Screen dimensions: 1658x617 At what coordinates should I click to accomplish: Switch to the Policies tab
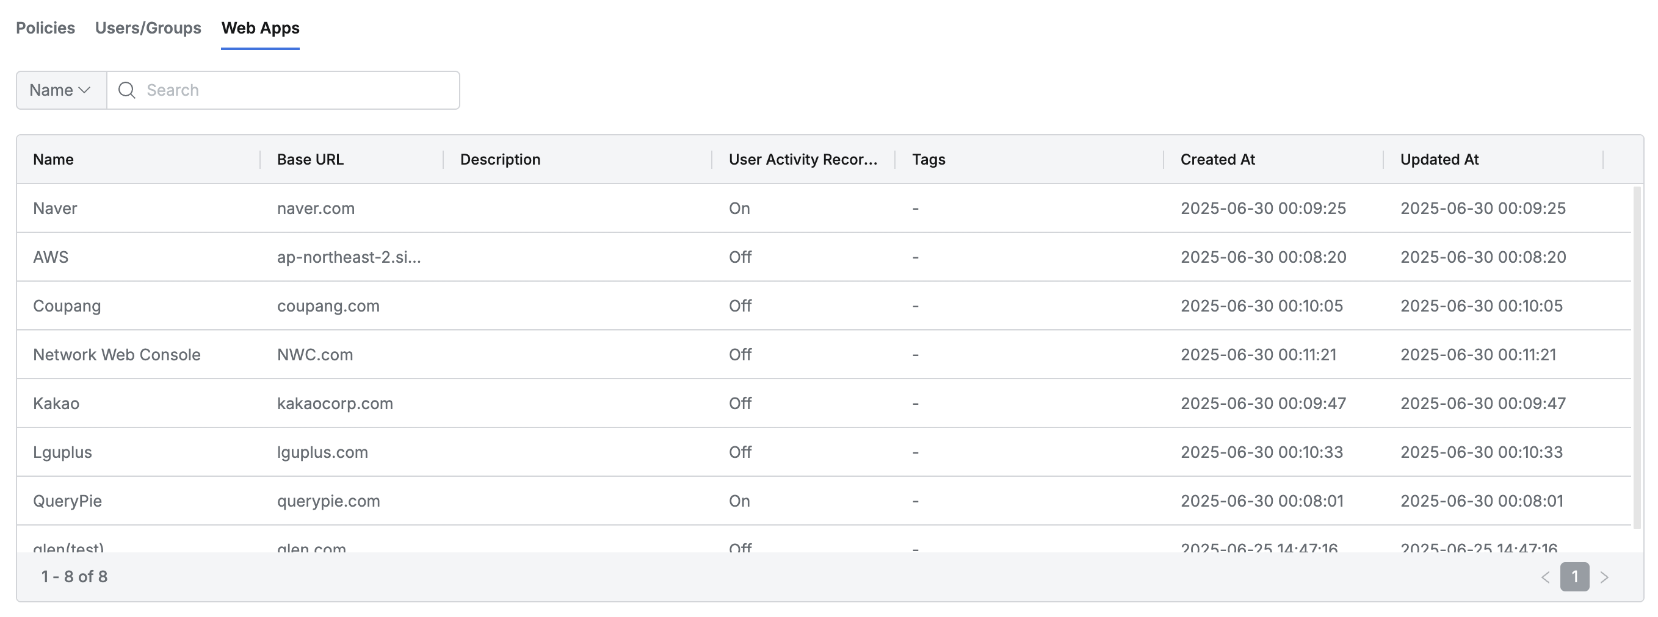(x=45, y=28)
